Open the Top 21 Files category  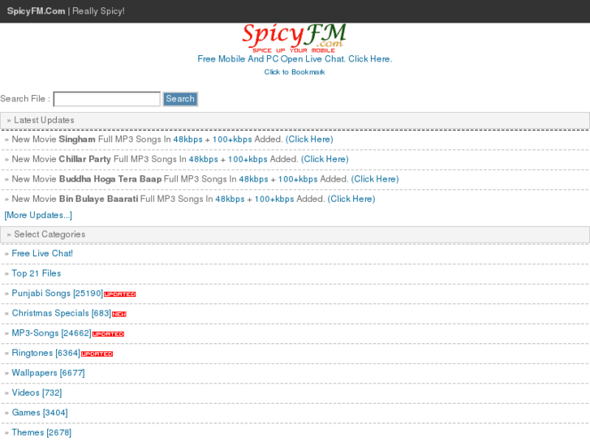click(x=37, y=273)
